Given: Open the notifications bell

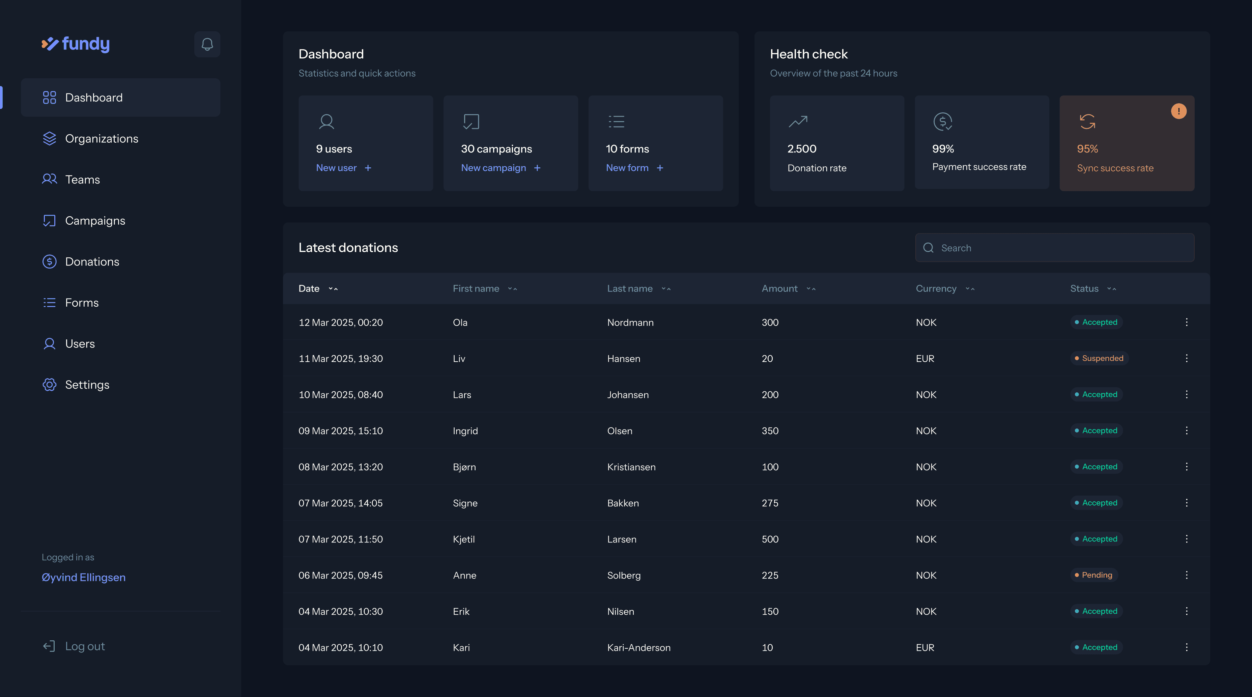Looking at the screenshot, I should point(207,44).
